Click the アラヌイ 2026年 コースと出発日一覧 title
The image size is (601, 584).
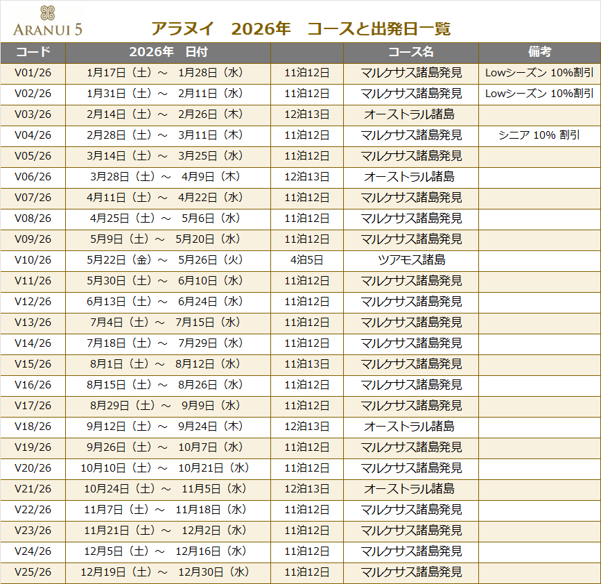pos(301,28)
